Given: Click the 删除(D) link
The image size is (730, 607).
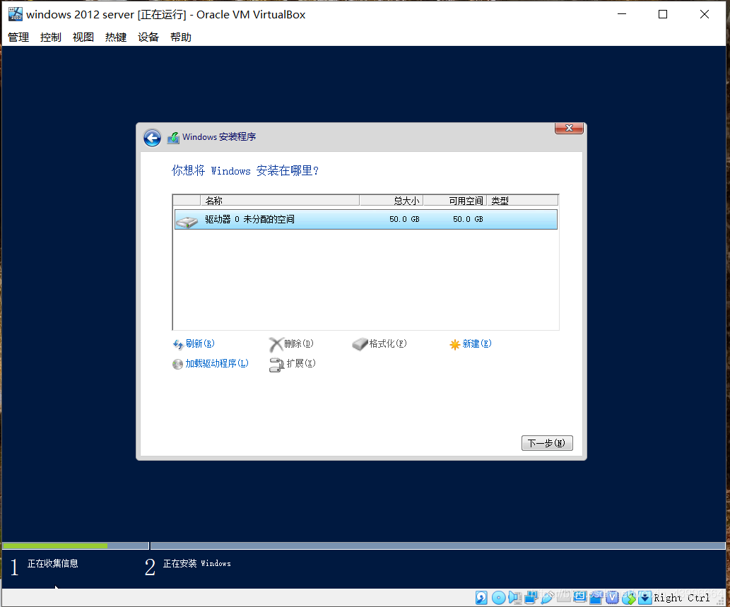Looking at the screenshot, I should tap(299, 344).
